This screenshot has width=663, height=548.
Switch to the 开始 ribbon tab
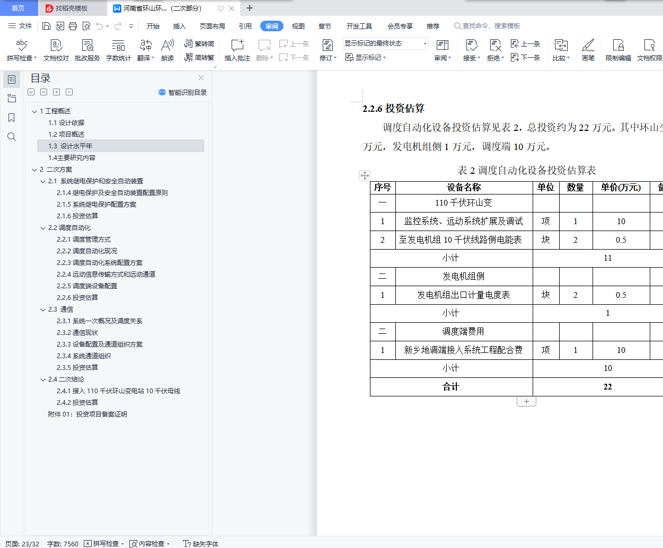[x=153, y=26]
